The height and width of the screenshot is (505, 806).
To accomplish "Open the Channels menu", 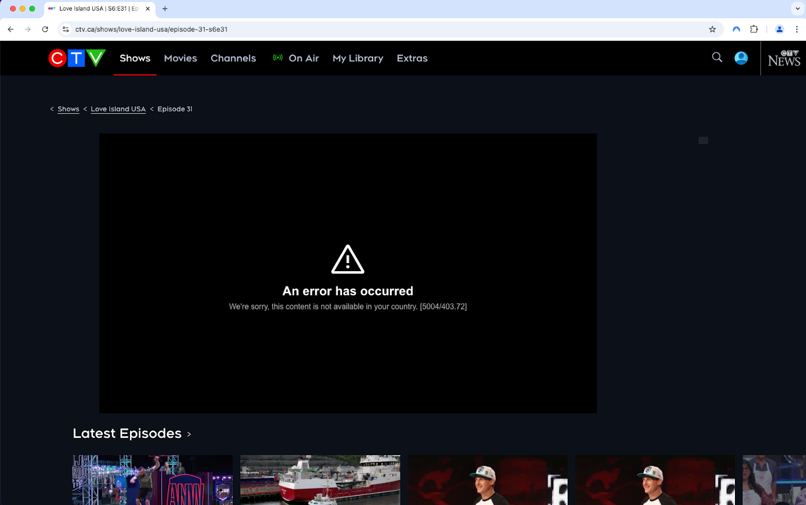I will [233, 58].
